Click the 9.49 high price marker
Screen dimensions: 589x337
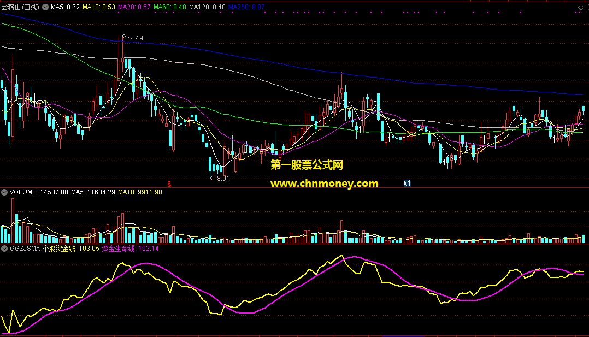click(137, 38)
